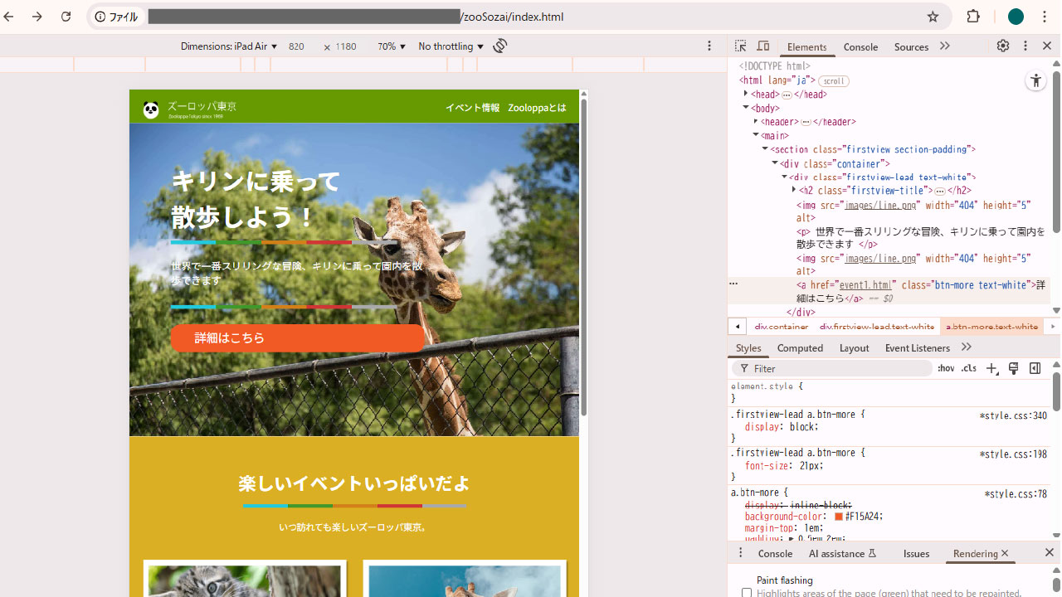Open the Chrome profile avatar
This screenshot has height=597, width=1062.
1016,17
